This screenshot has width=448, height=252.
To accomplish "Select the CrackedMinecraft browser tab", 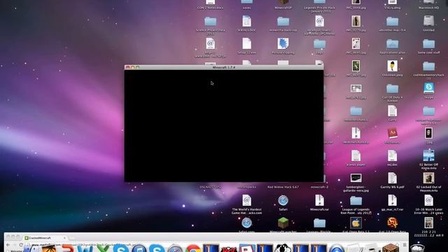I will tap(44, 238).
